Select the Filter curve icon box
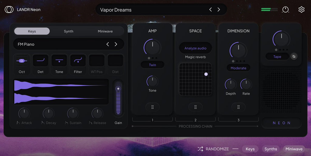The width and height of the screenshot is (311, 156). (78, 61)
